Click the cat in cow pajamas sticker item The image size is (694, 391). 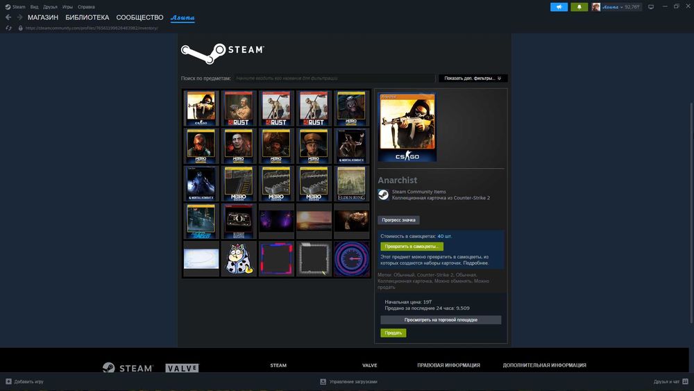[x=239, y=258]
